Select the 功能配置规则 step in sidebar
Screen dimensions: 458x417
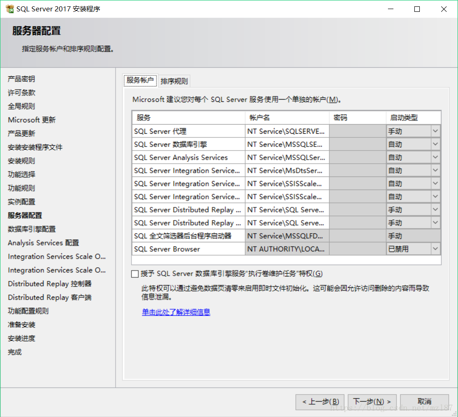pos(28,311)
